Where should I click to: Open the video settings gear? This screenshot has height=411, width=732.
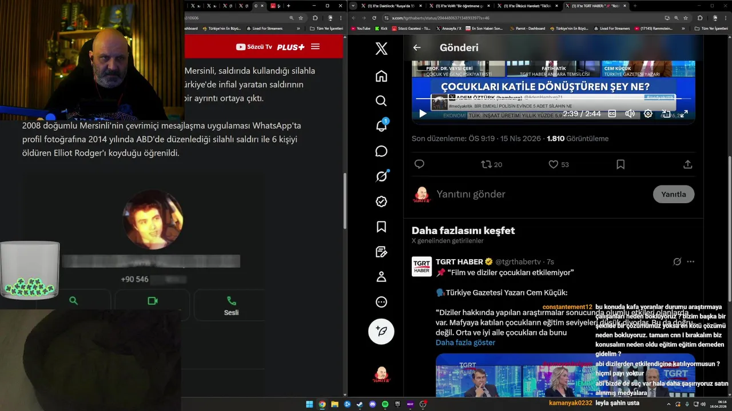click(x=648, y=114)
